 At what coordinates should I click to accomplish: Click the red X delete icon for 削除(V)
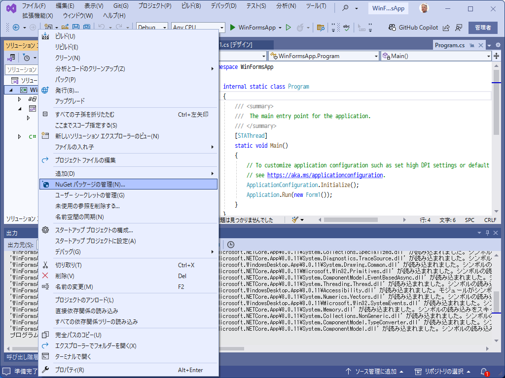pyautogui.click(x=45, y=276)
